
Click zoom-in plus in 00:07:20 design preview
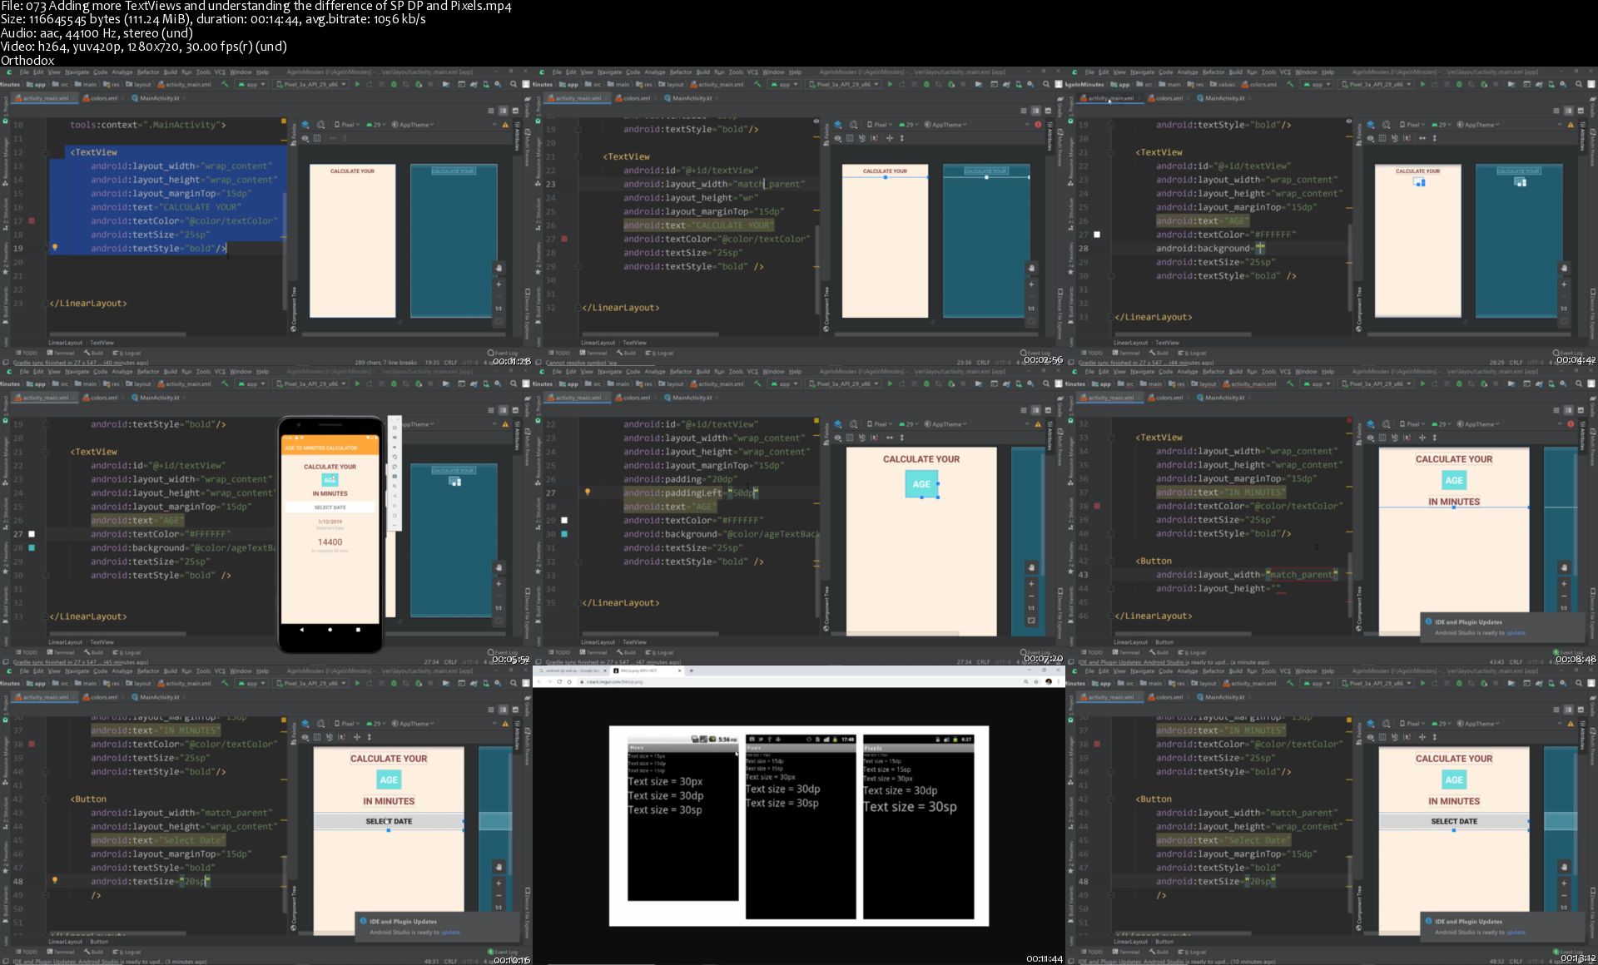pyautogui.click(x=1031, y=583)
